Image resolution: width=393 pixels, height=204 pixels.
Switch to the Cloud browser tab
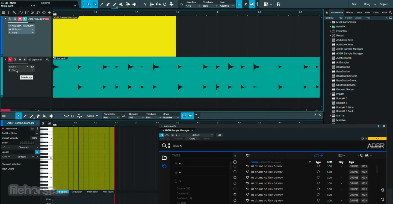pos(376,13)
